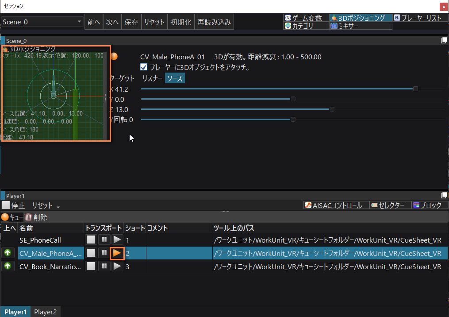Open the Scene_0 session dropdown
Image resolution: width=449 pixels, height=317 pixels.
tap(42, 22)
